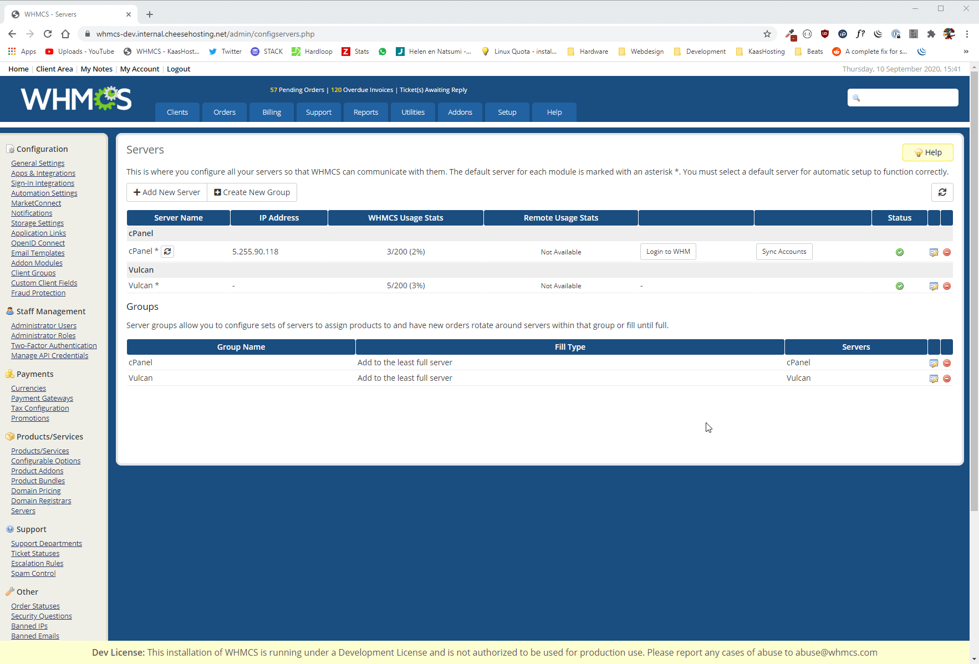Open the Utilities navigation menu
The width and height of the screenshot is (979, 664).
[x=413, y=112]
